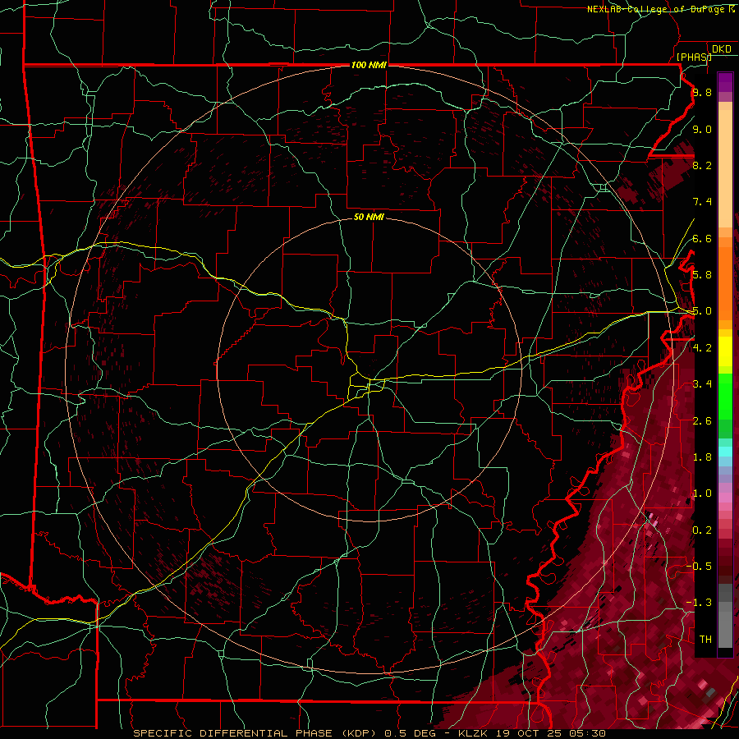Select the 0.2 scale value
739x739 pixels.
pyautogui.click(x=702, y=530)
